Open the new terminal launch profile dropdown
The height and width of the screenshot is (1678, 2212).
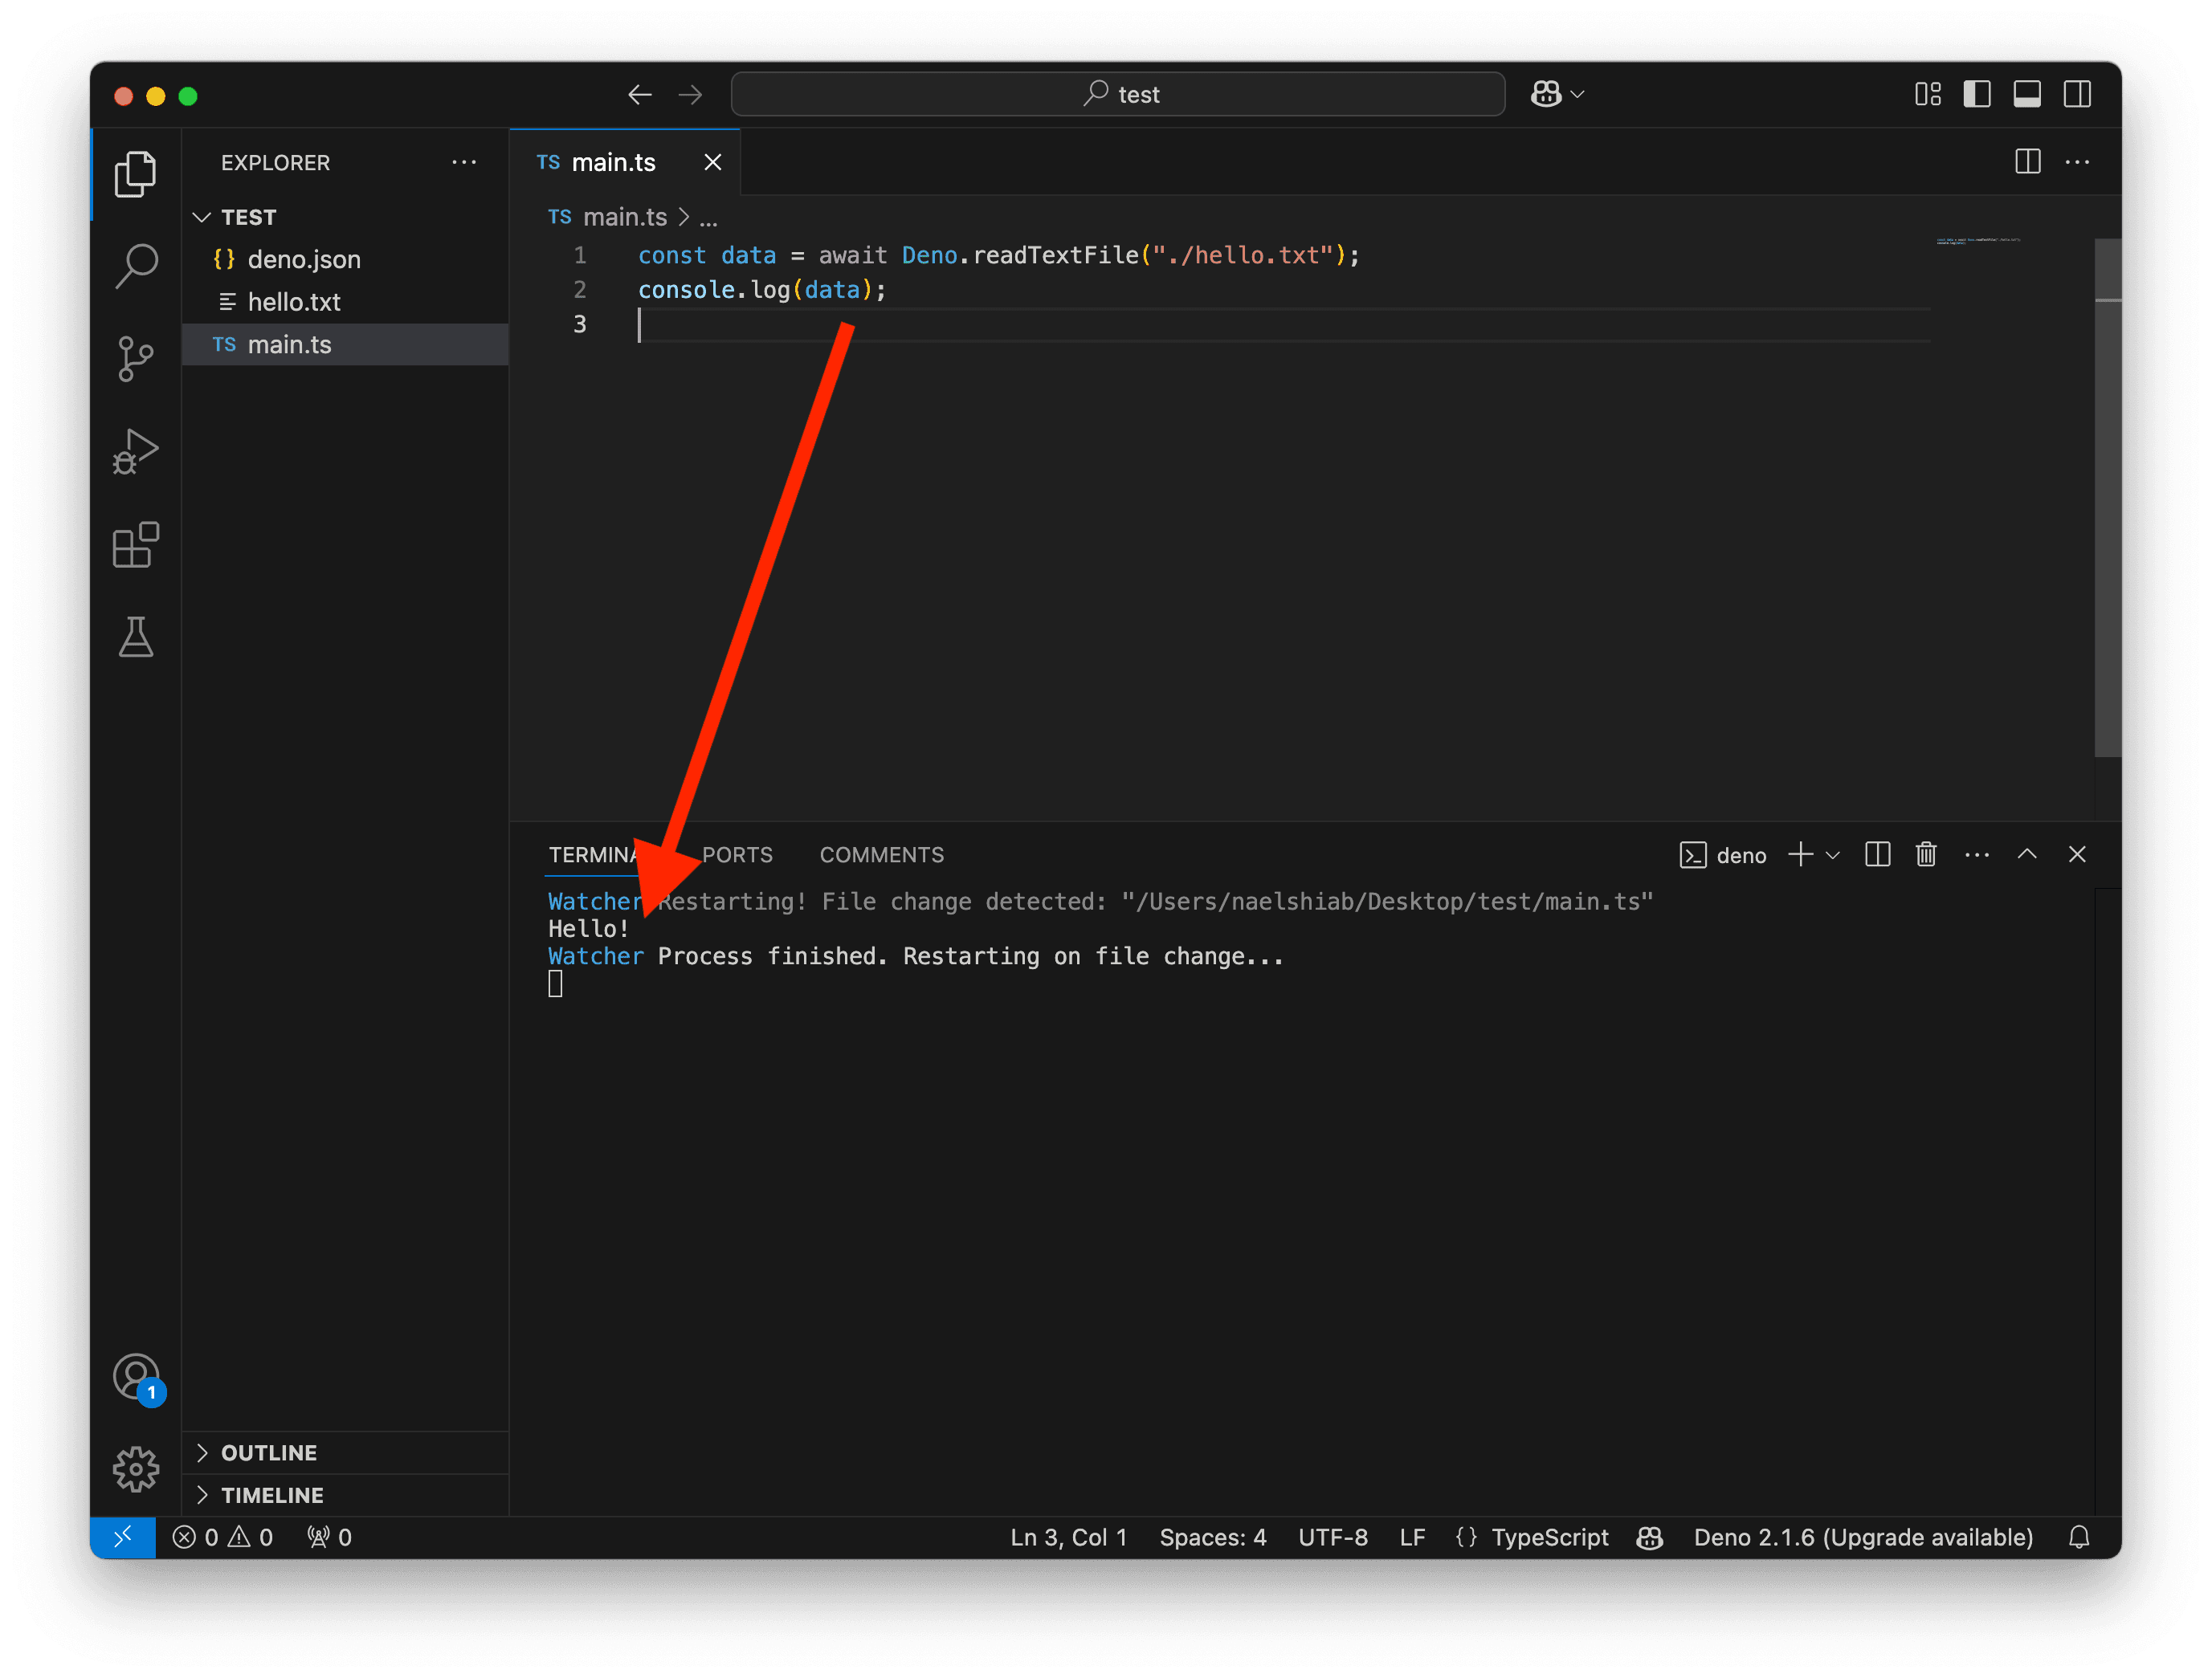[x=1833, y=856]
